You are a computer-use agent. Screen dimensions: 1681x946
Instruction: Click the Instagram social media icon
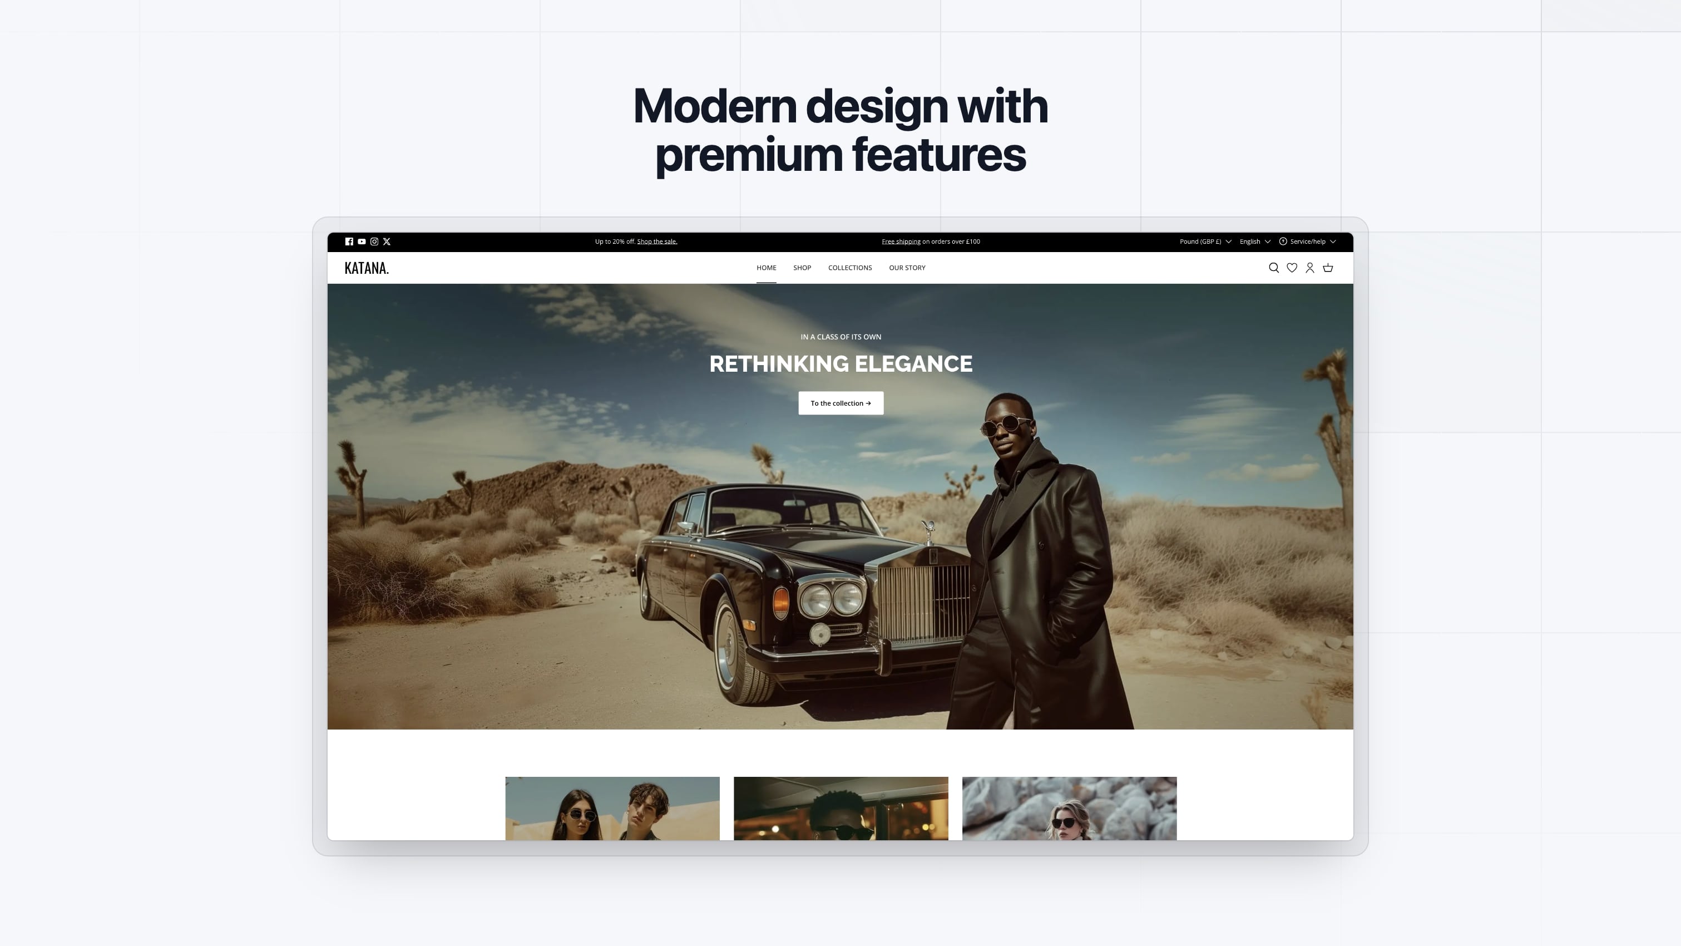[x=374, y=242]
